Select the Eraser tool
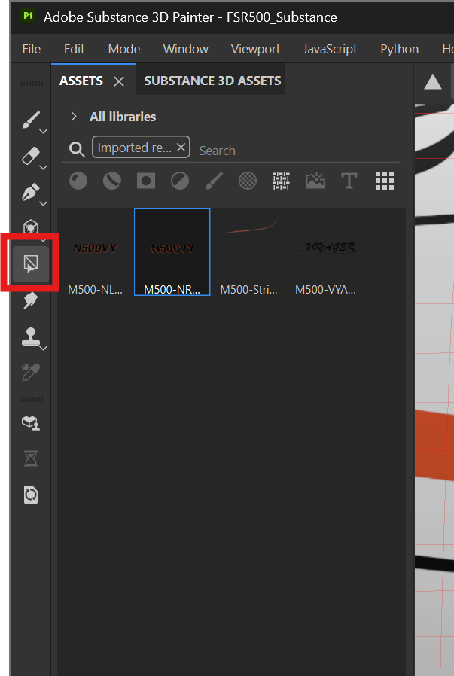 31,156
